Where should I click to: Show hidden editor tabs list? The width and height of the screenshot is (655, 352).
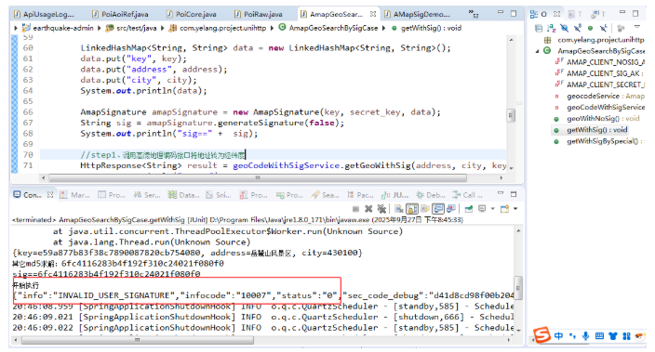coord(473,14)
